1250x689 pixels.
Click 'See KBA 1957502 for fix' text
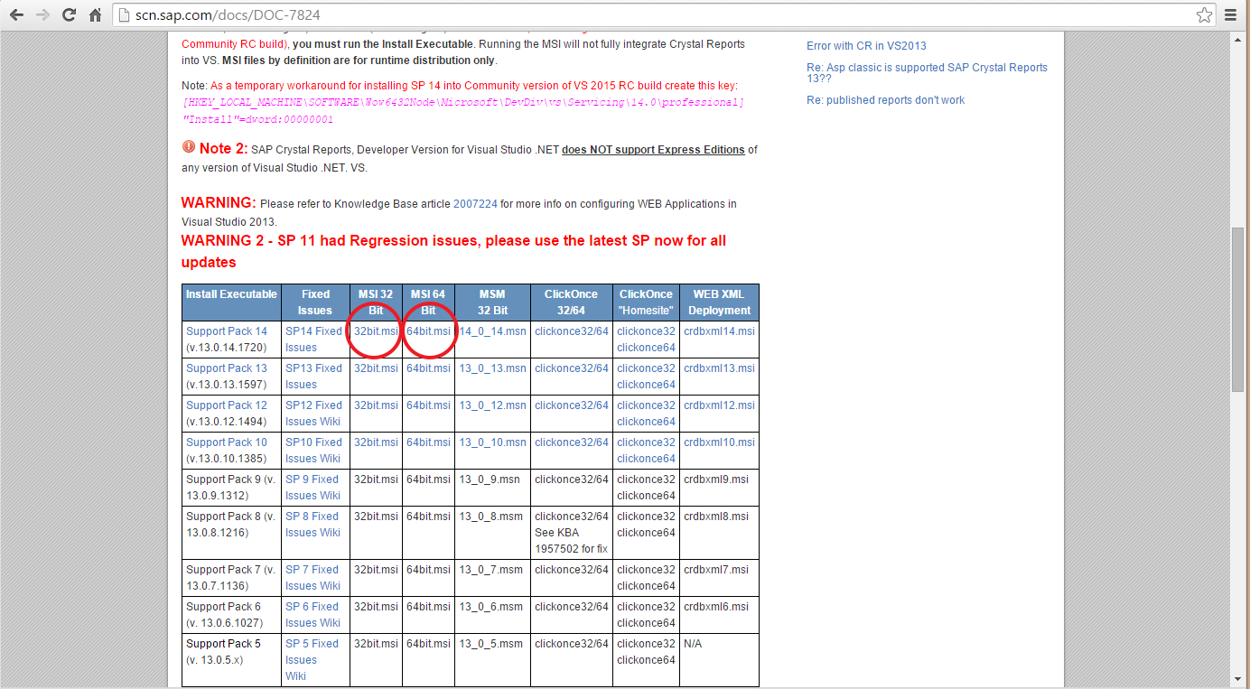572,541
